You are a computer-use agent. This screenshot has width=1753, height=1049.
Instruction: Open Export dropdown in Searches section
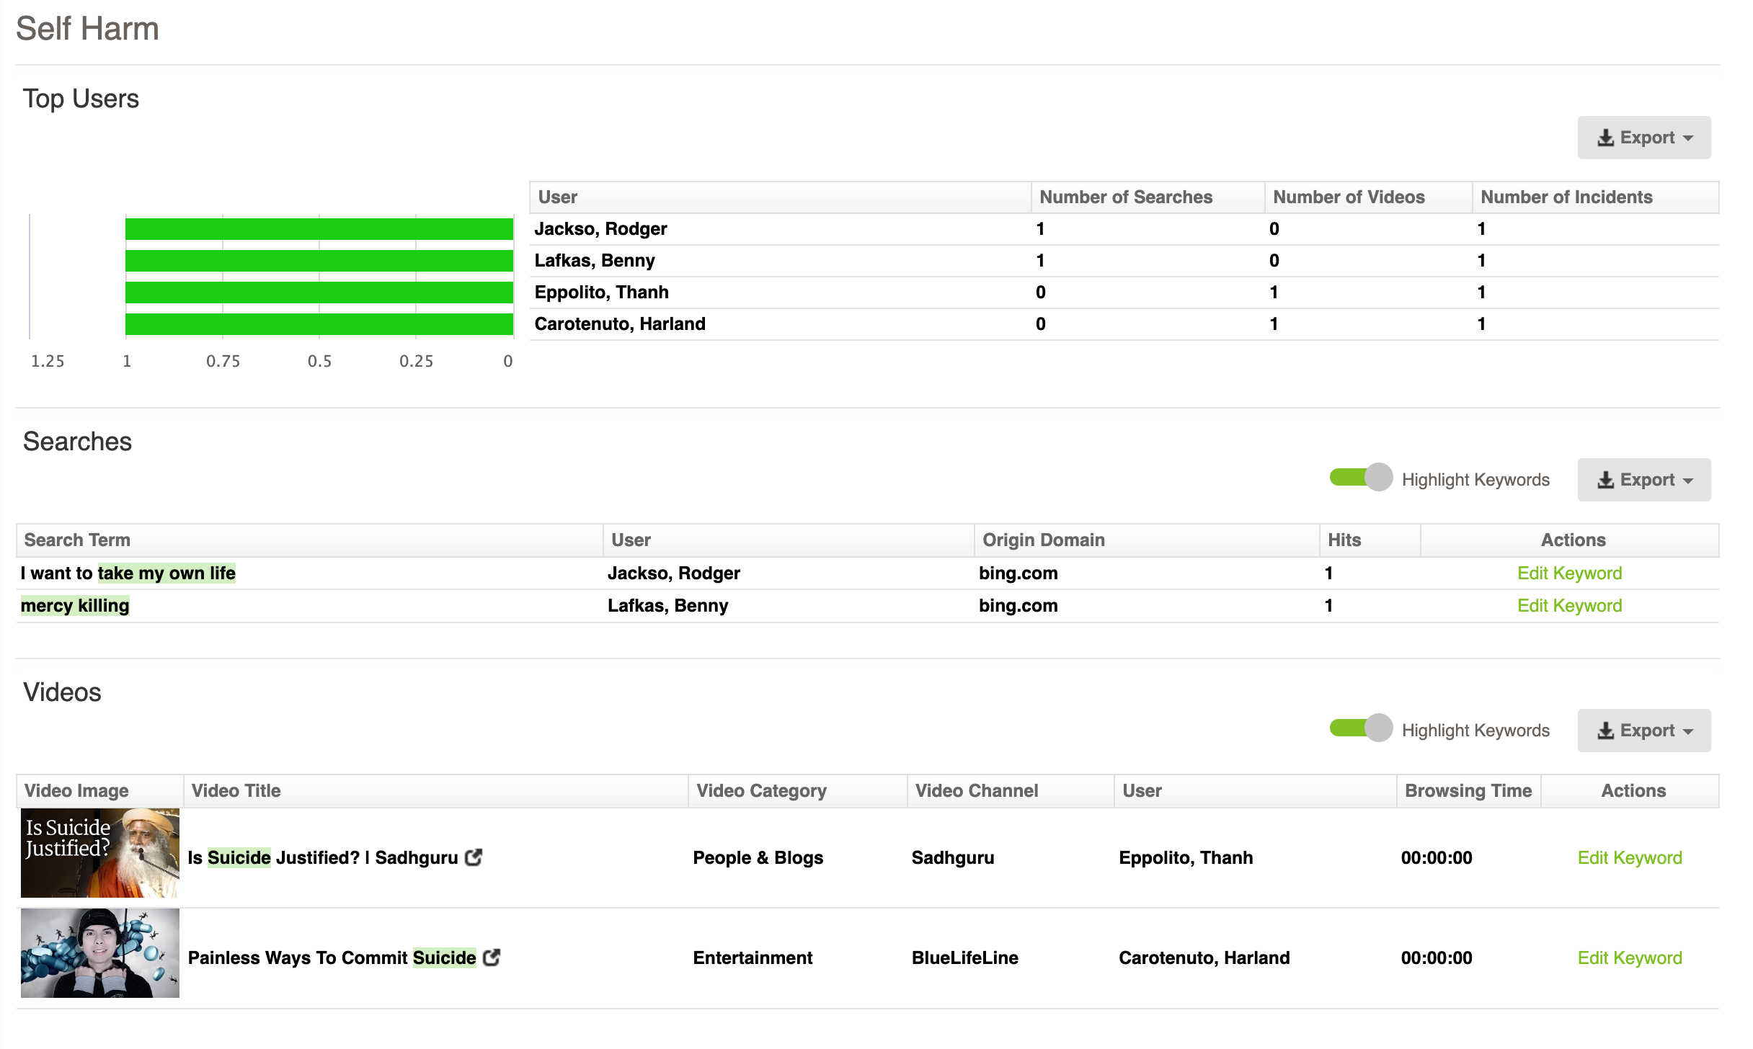(x=1643, y=480)
